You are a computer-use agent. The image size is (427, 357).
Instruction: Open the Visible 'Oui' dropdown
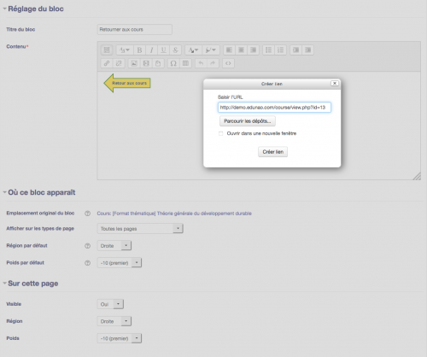click(110, 304)
